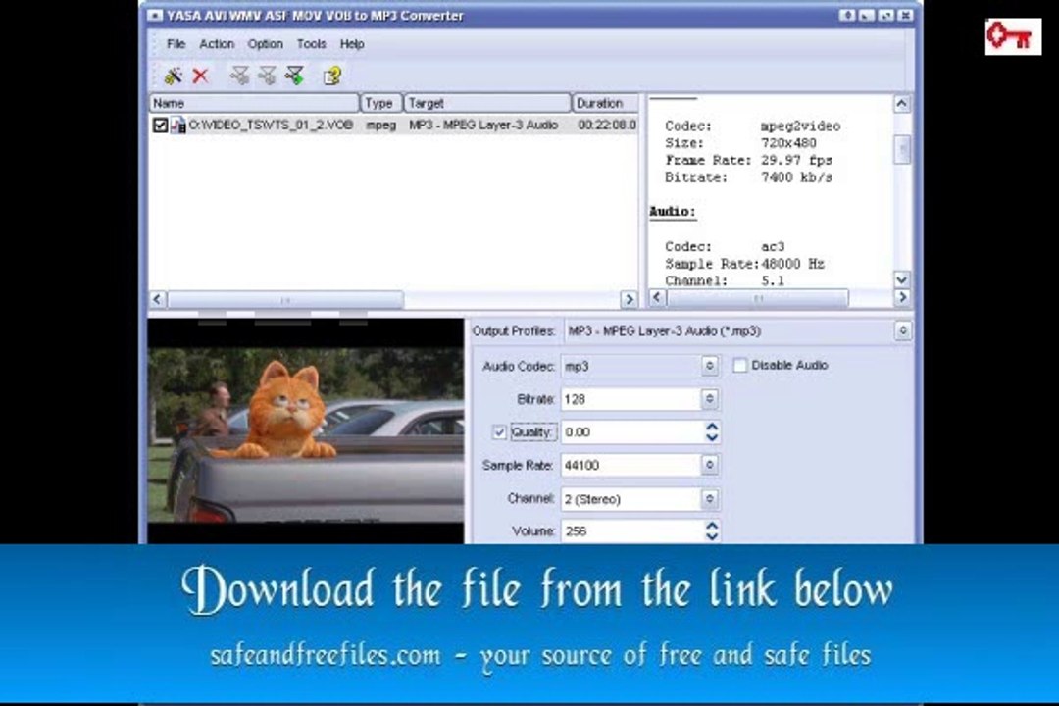1059x706 pixels.
Task: Sort by the Name column header
Action: [x=254, y=103]
